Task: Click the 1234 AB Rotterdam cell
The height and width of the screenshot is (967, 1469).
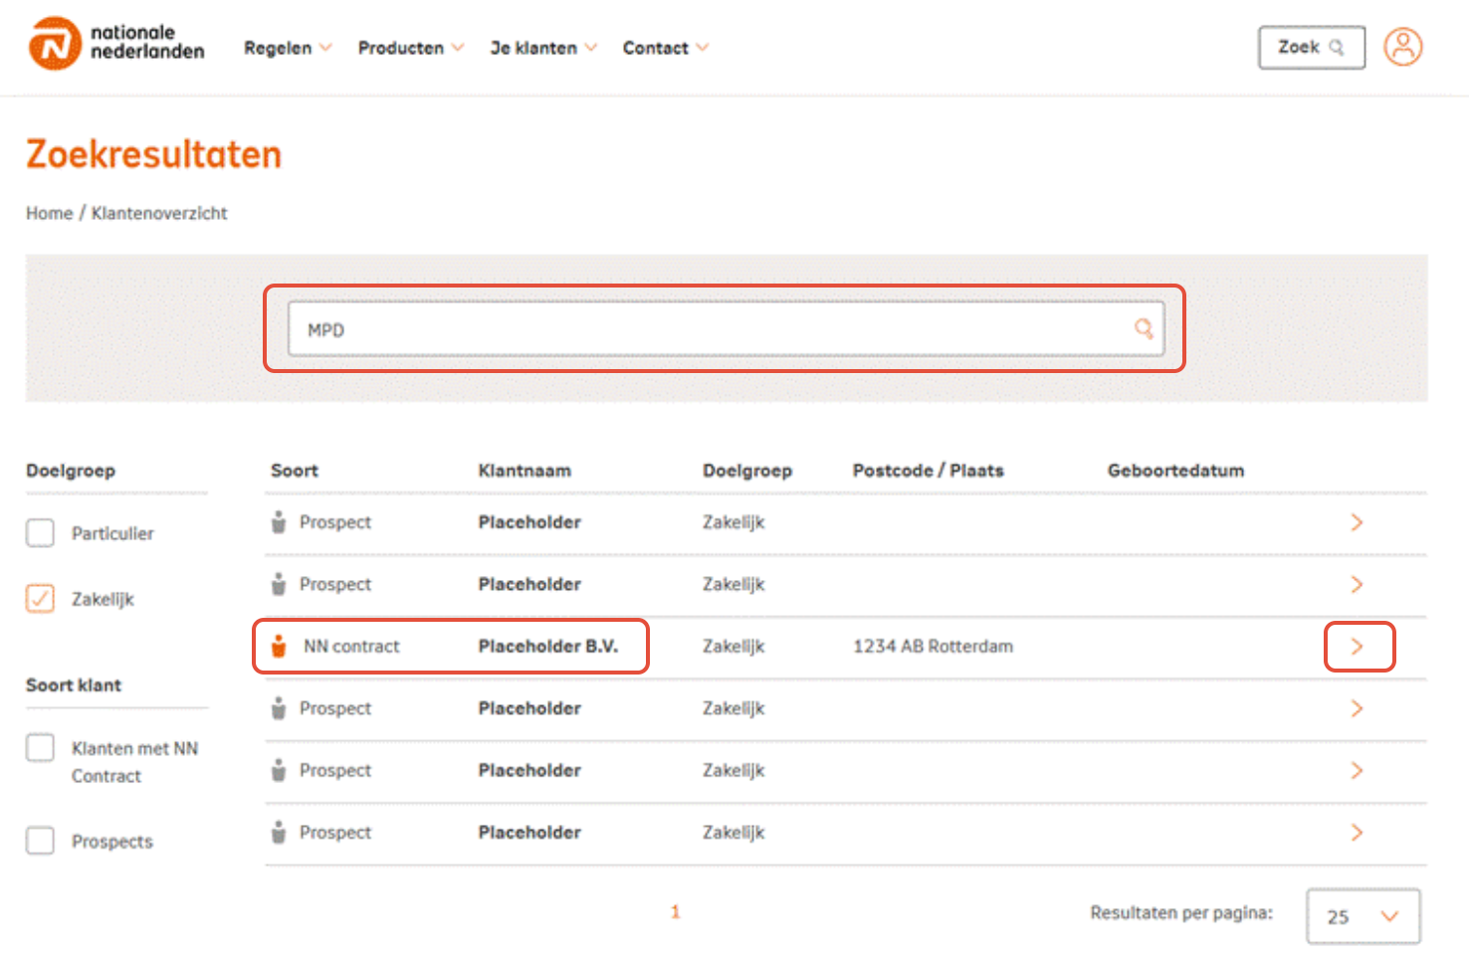Action: 933,647
